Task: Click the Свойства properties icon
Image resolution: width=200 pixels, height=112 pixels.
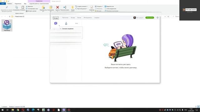Action: tap(92, 7)
